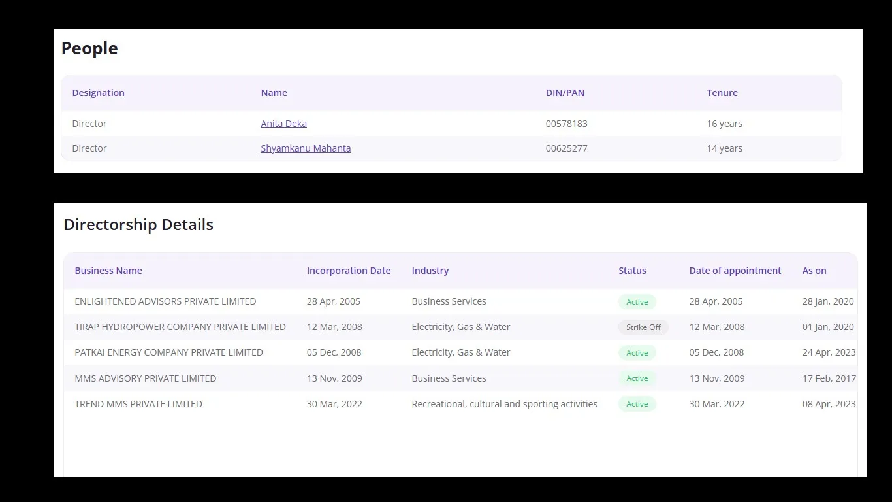Select Enlightened Advisors Private Limited row
This screenshot has width=892, height=502.
point(165,301)
